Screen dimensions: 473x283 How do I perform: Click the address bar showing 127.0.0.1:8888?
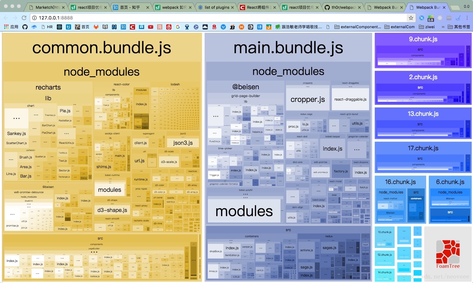click(x=218, y=18)
